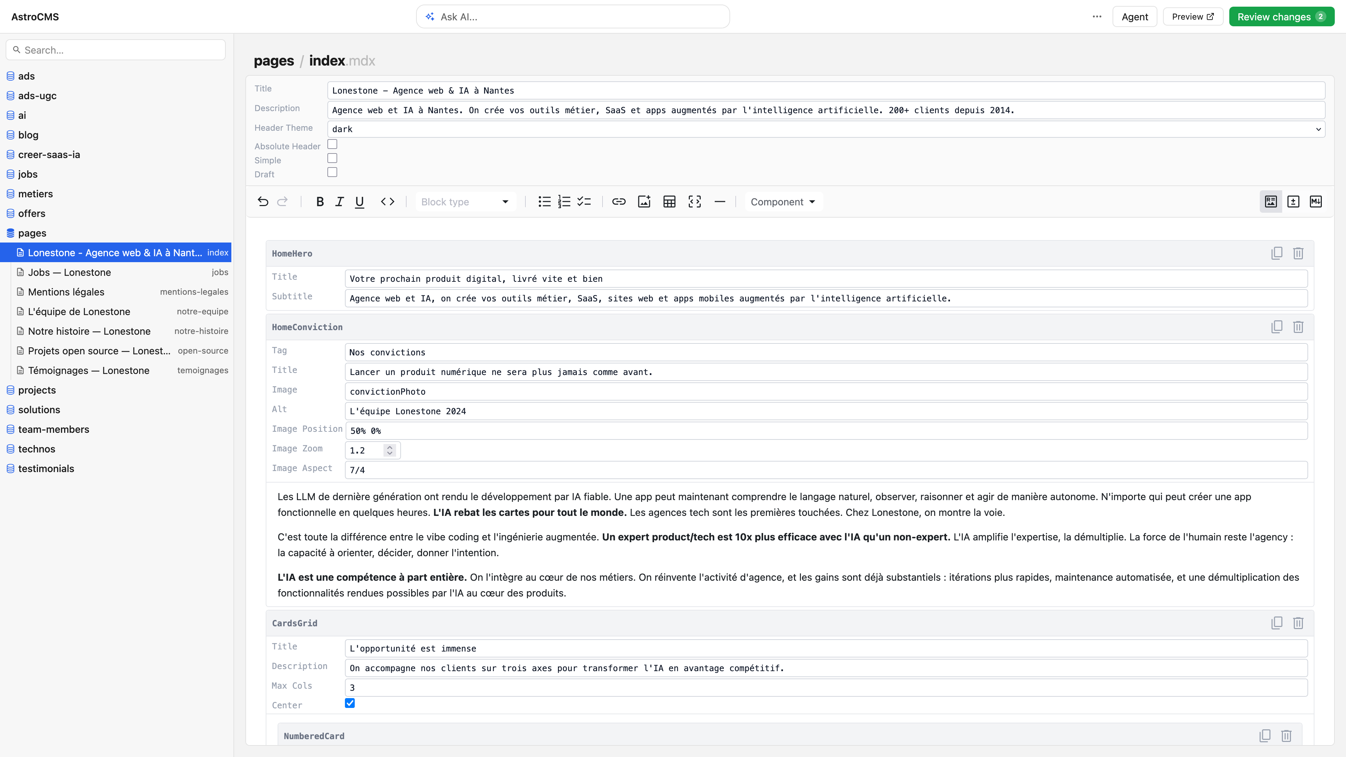Insert a checklist
Screen dimensions: 1346x757
584,202
